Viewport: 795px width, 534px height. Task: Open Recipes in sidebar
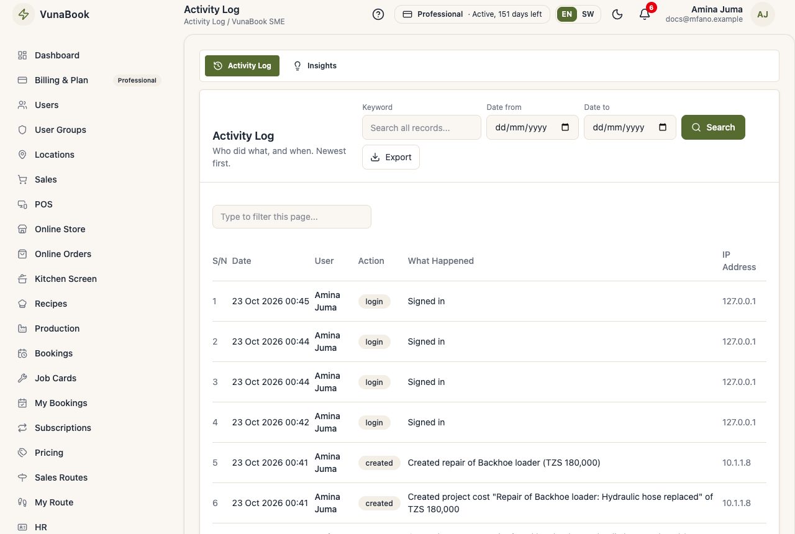92,304
